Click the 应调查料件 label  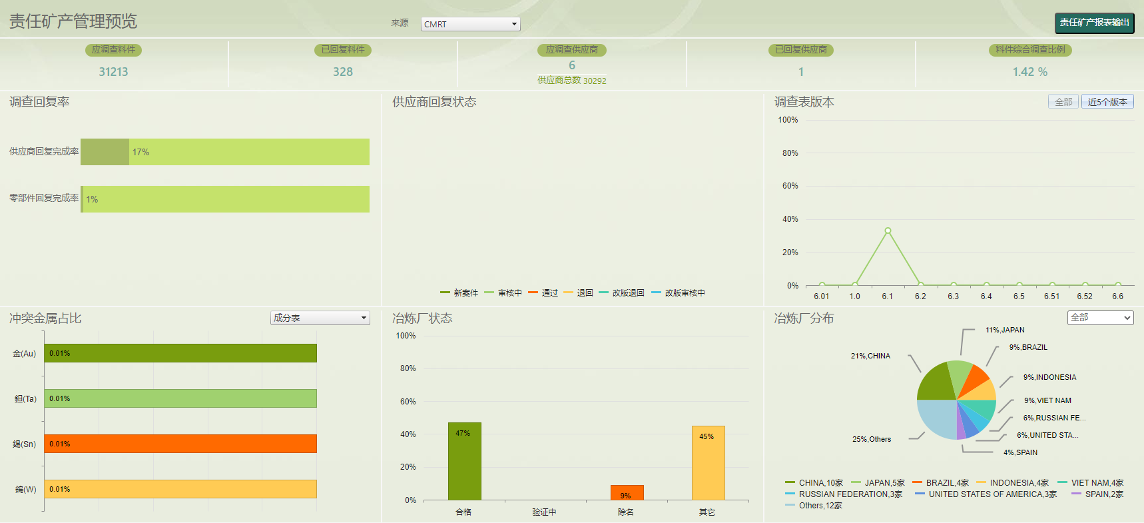(x=113, y=49)
